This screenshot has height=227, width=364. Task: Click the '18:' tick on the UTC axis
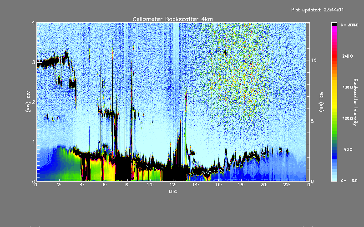pos(241,185)
